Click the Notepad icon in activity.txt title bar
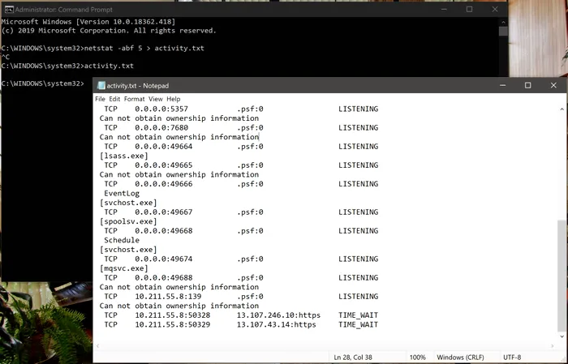The width and height of the screenshot is (568, 364). (x=99, y=85)
